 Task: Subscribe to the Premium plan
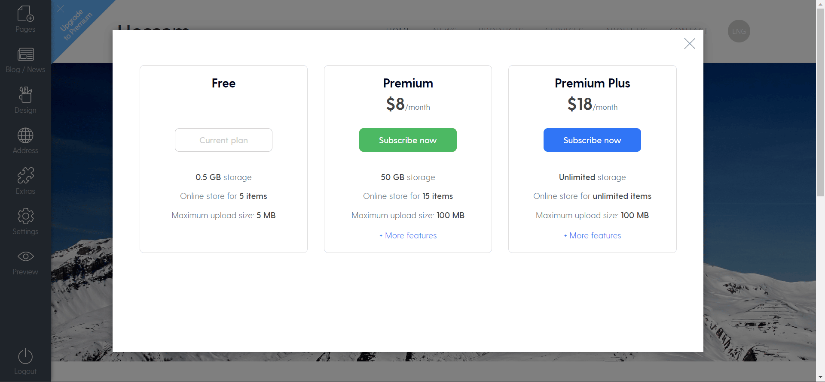(x=408, y=140)
